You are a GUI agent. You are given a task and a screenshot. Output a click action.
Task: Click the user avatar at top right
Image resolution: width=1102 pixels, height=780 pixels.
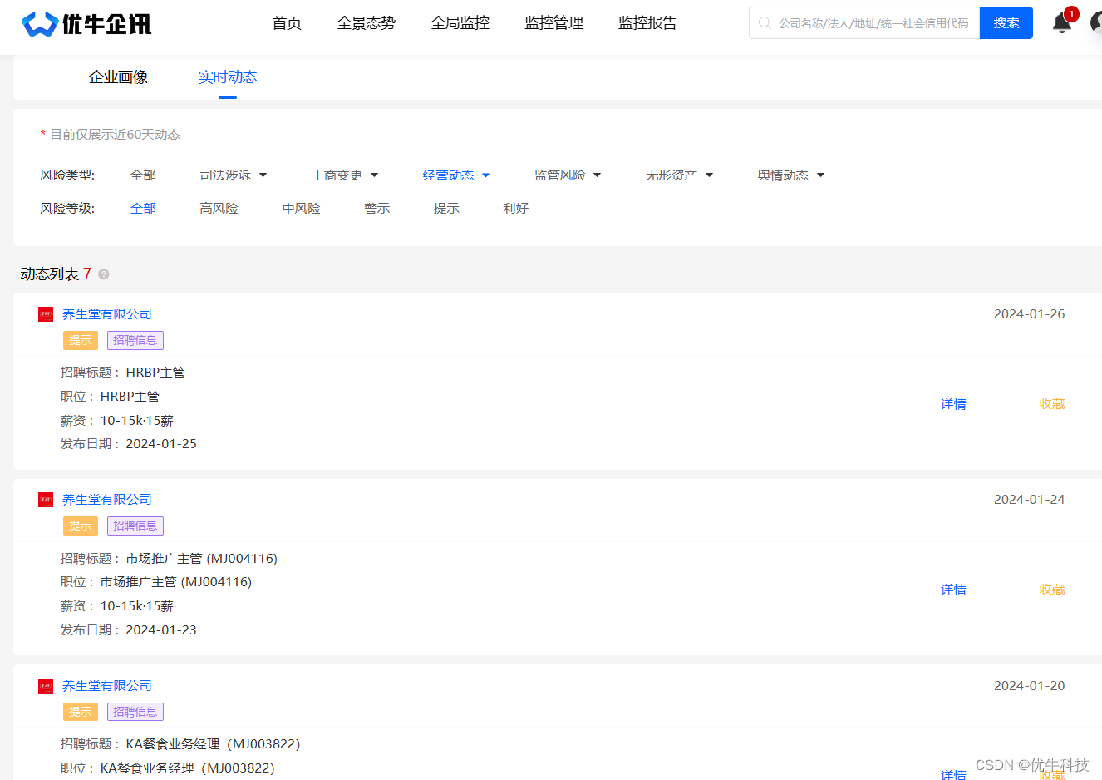(x=1096, y=22)
